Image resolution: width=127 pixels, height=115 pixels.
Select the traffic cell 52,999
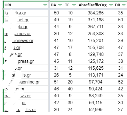[x=96, y=110]
